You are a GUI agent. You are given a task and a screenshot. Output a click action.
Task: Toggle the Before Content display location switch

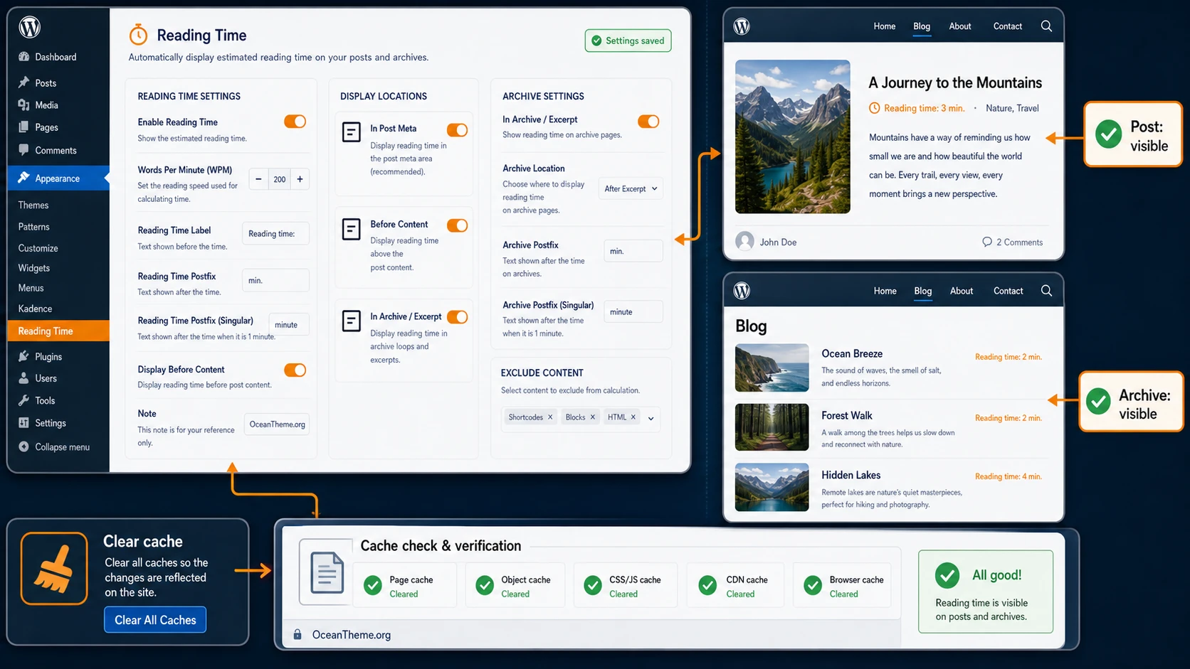[x=457, y=225]
